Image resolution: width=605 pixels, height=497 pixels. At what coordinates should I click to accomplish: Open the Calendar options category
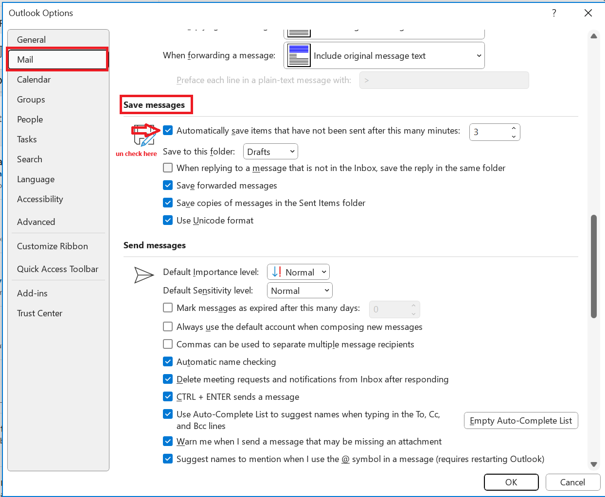[x=58, y=80]
